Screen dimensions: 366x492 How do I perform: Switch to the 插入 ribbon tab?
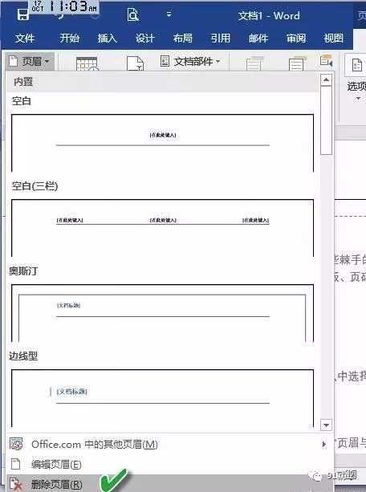(107, 39)
